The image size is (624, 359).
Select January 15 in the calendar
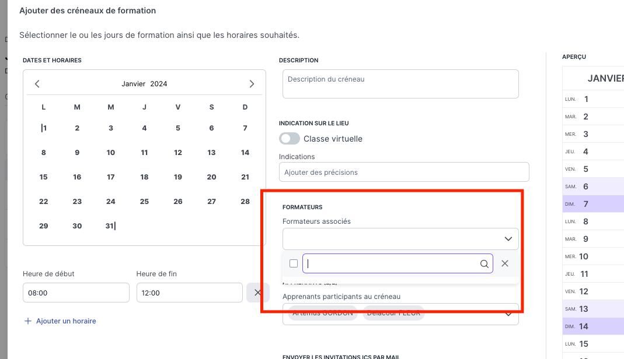[x=44, y=177]
